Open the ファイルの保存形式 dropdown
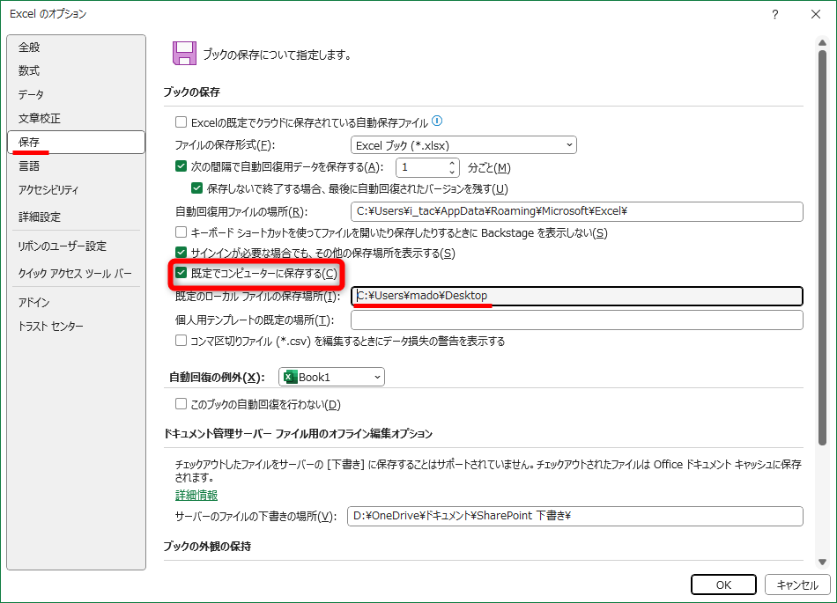Viewport: 837px width, 603px height. [568, 144]
